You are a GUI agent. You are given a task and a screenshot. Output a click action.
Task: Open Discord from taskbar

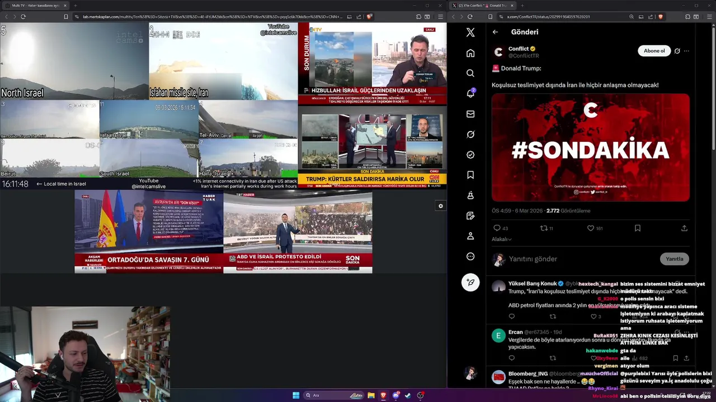tap(395, 395)
